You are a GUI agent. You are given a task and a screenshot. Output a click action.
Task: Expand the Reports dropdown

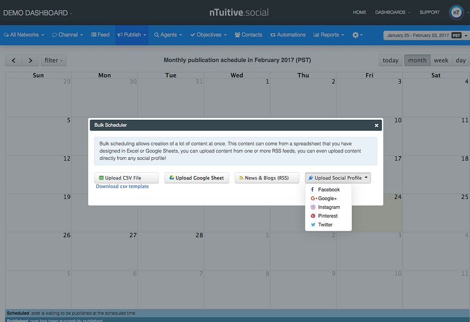point(329,34)
